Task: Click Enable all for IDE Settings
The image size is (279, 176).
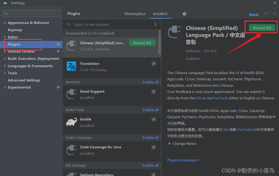Action: pyautogui.click(x=151, y=165)
